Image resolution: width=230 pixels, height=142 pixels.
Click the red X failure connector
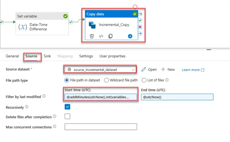pos(140,27)
